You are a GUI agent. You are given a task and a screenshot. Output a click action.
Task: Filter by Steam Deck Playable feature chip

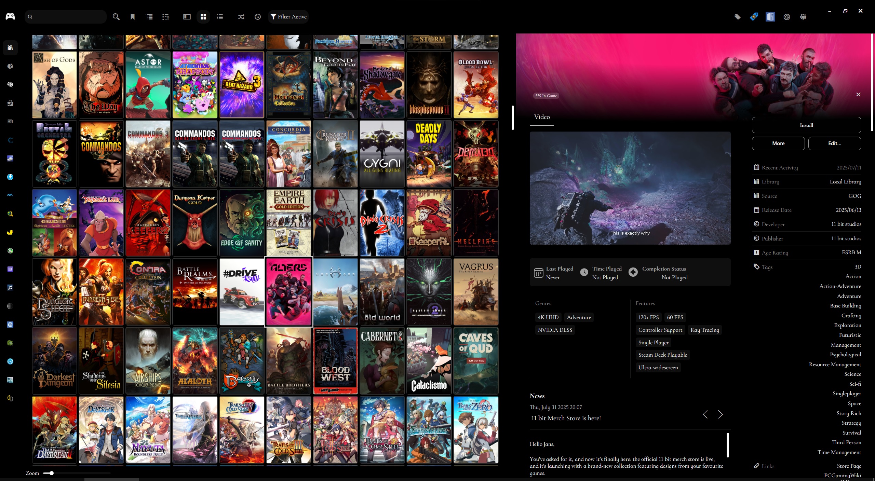pyautogui.click(x=663, y=355)
